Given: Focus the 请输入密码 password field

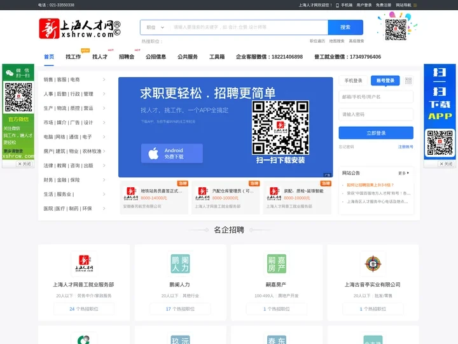Looking at the screenshot, I should 376,115.
